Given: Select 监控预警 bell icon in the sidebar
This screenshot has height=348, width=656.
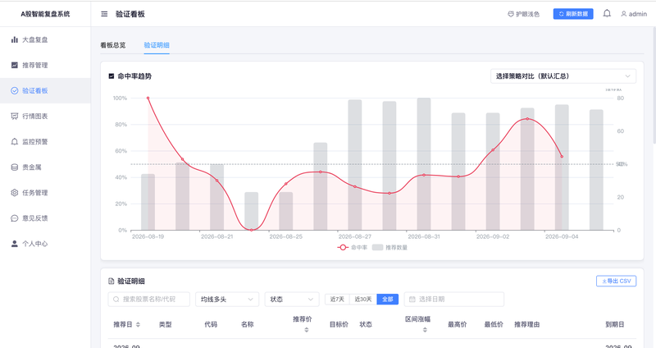Looking at the screenshot, I should pos(14,141).
